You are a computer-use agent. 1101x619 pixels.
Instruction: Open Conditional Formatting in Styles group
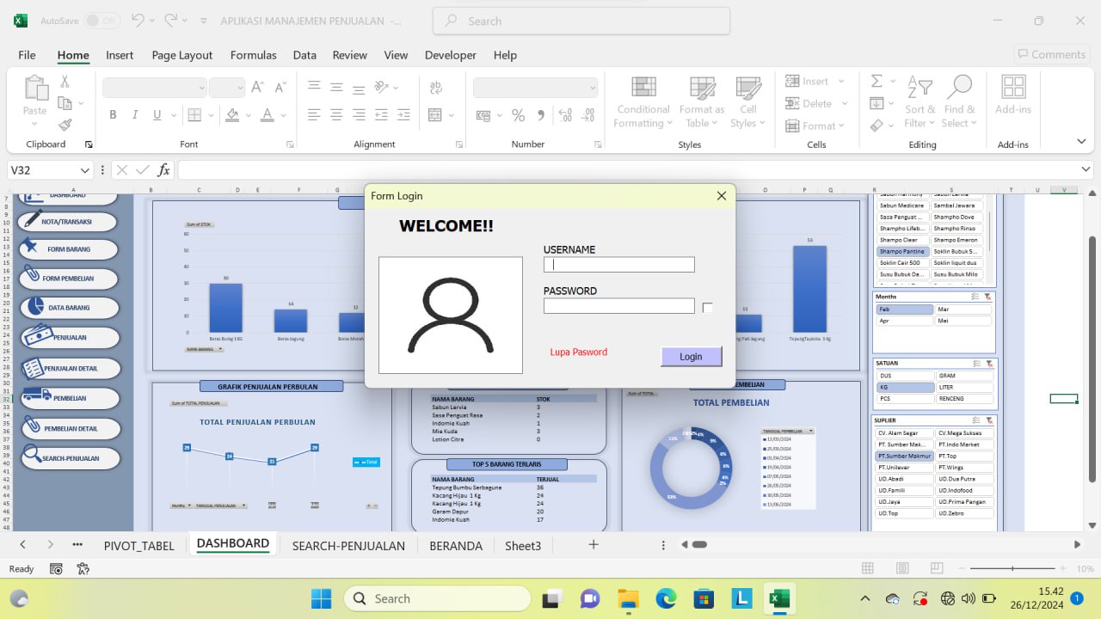643,102
